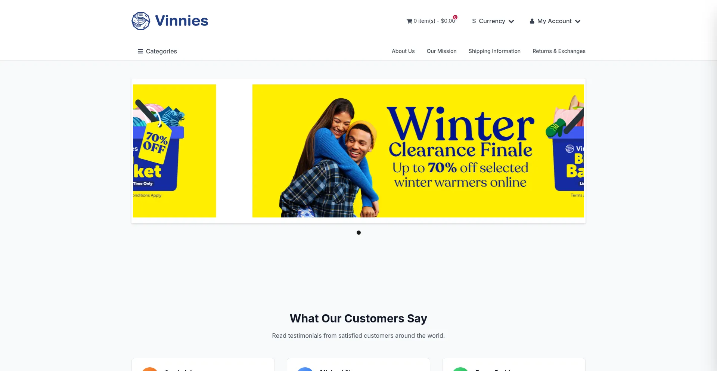Expand the Currency dropdown arrow

511,22
